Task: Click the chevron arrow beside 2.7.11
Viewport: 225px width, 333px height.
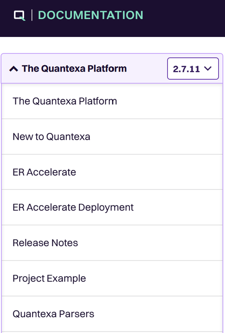Action: (208, 69)
